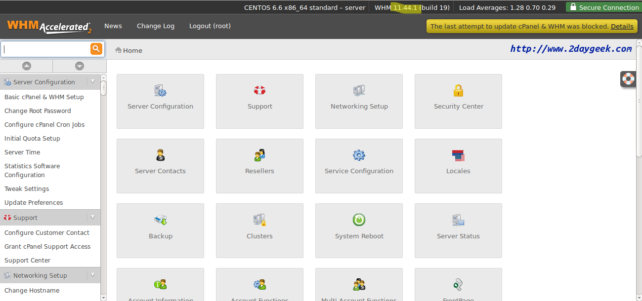The height and width of the screenshot is (301, 642).
Task: Open the News menu item
Action: 113,26
